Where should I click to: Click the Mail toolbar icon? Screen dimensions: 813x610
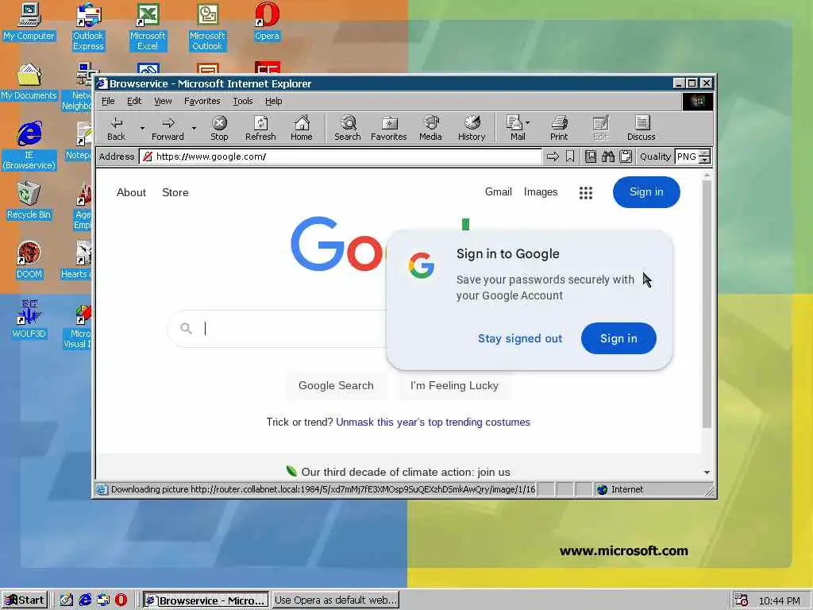pyautogui.click(x=515, y=128)
